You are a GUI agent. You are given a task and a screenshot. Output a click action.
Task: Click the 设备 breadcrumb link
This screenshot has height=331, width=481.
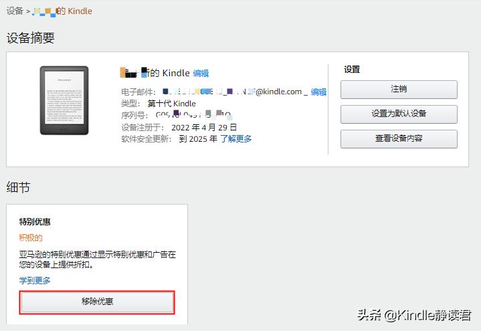click(15, 11)
